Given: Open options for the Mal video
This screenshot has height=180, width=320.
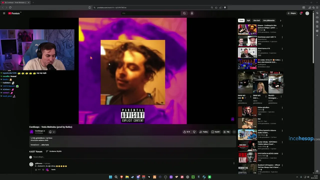Looking at the screenshot, I should click(282, 119).
